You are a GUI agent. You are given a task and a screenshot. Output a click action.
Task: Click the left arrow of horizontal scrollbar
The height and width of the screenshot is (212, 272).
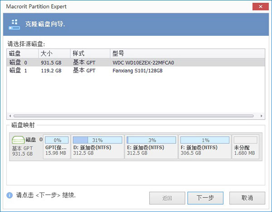[10, 116]
